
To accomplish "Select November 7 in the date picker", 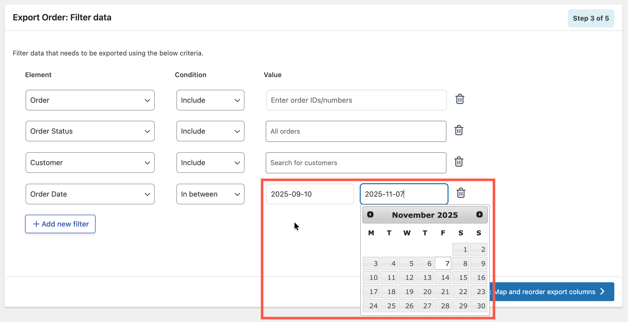I will [443, 263].
